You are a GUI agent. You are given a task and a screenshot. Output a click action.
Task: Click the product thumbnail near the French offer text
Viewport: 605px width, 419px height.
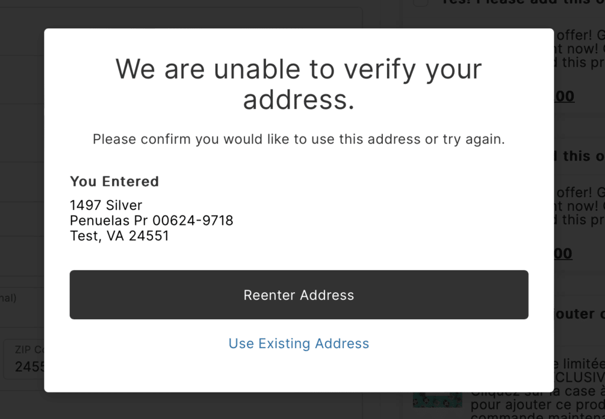pyautogui.click(x=437, y=399)
